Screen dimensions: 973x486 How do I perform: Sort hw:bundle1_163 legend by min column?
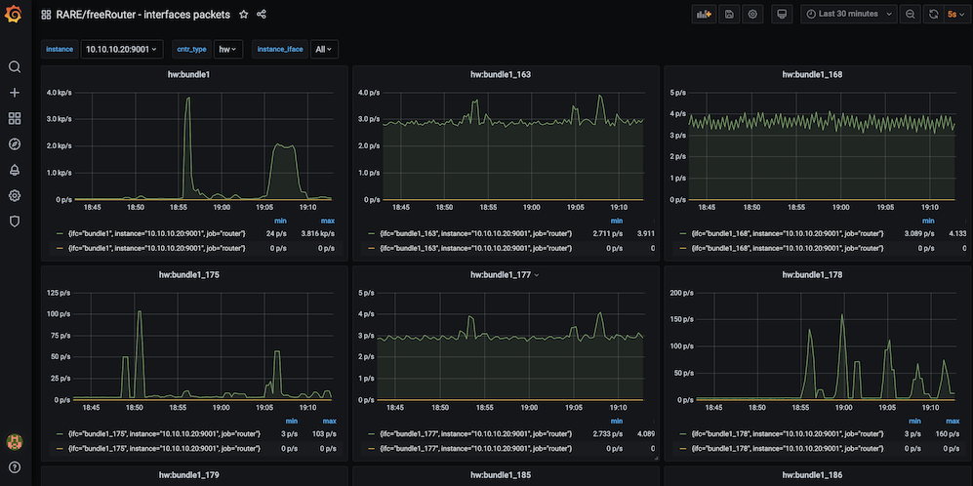[x=616, y=221]
